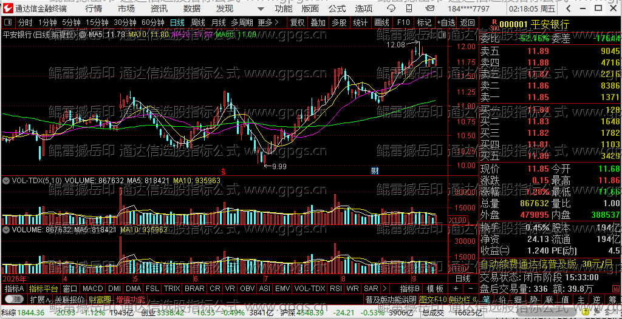Select the 多周期 view
The image size is (622, 319).
(x=242, y=23)
